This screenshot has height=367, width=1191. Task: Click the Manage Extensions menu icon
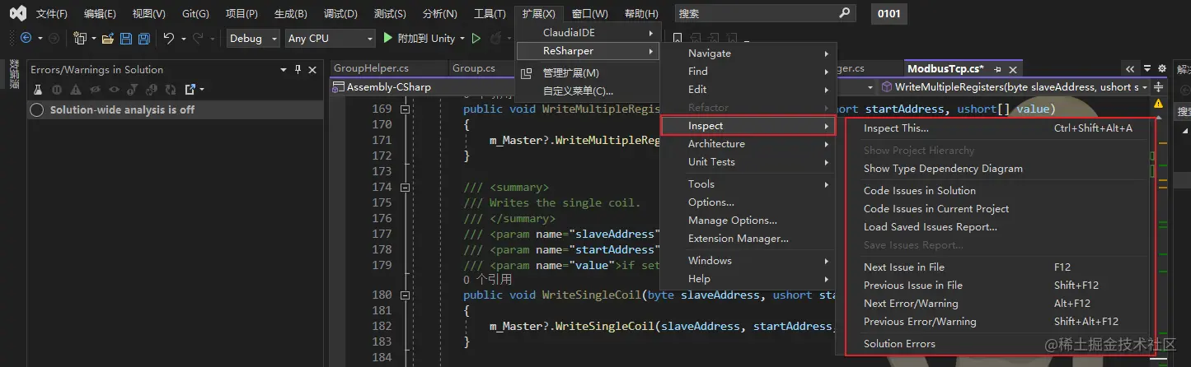coord(528,73)
